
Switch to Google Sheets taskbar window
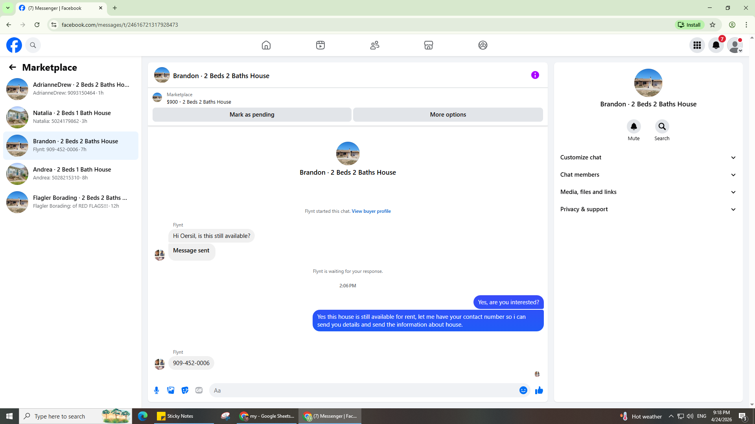point(267,416)
